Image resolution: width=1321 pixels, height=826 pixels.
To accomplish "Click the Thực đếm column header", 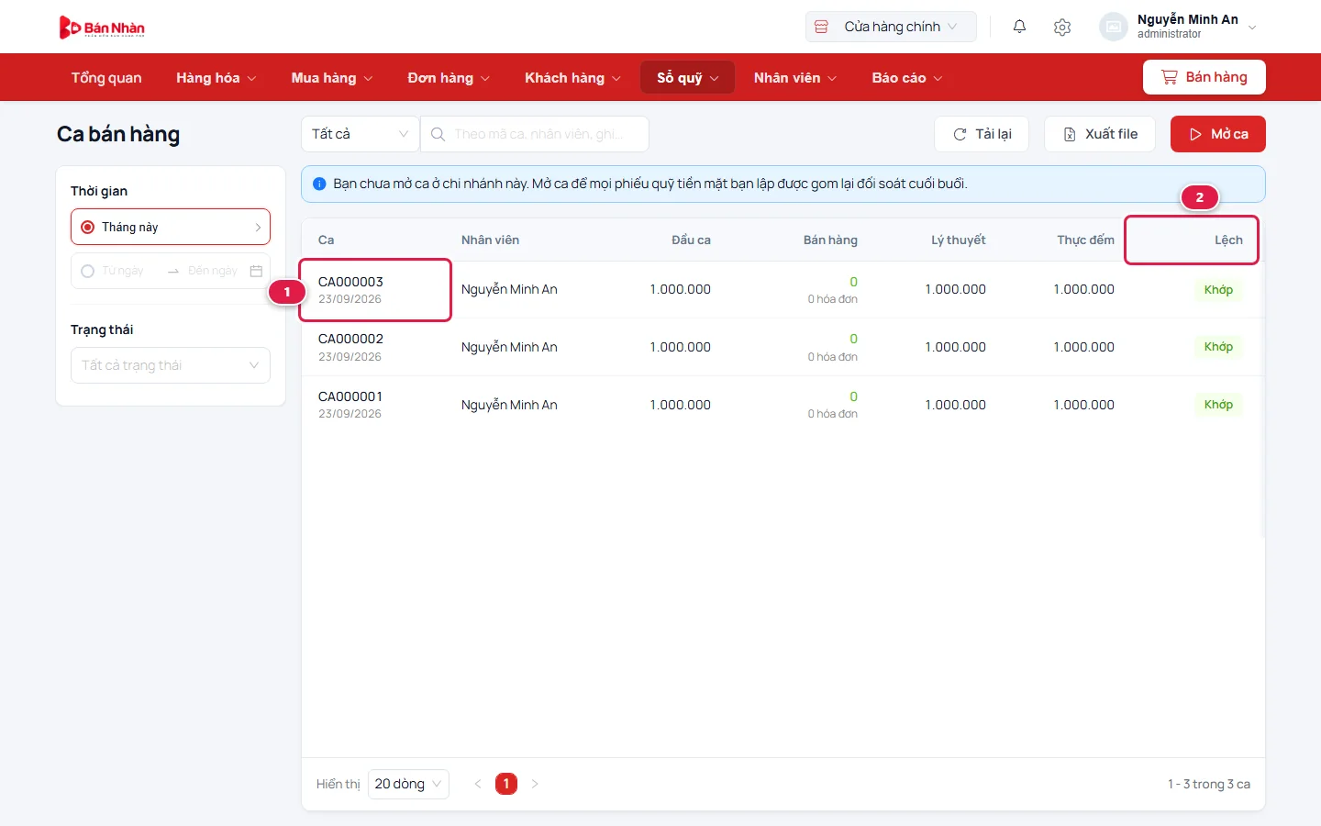I will click(1085, 240).
